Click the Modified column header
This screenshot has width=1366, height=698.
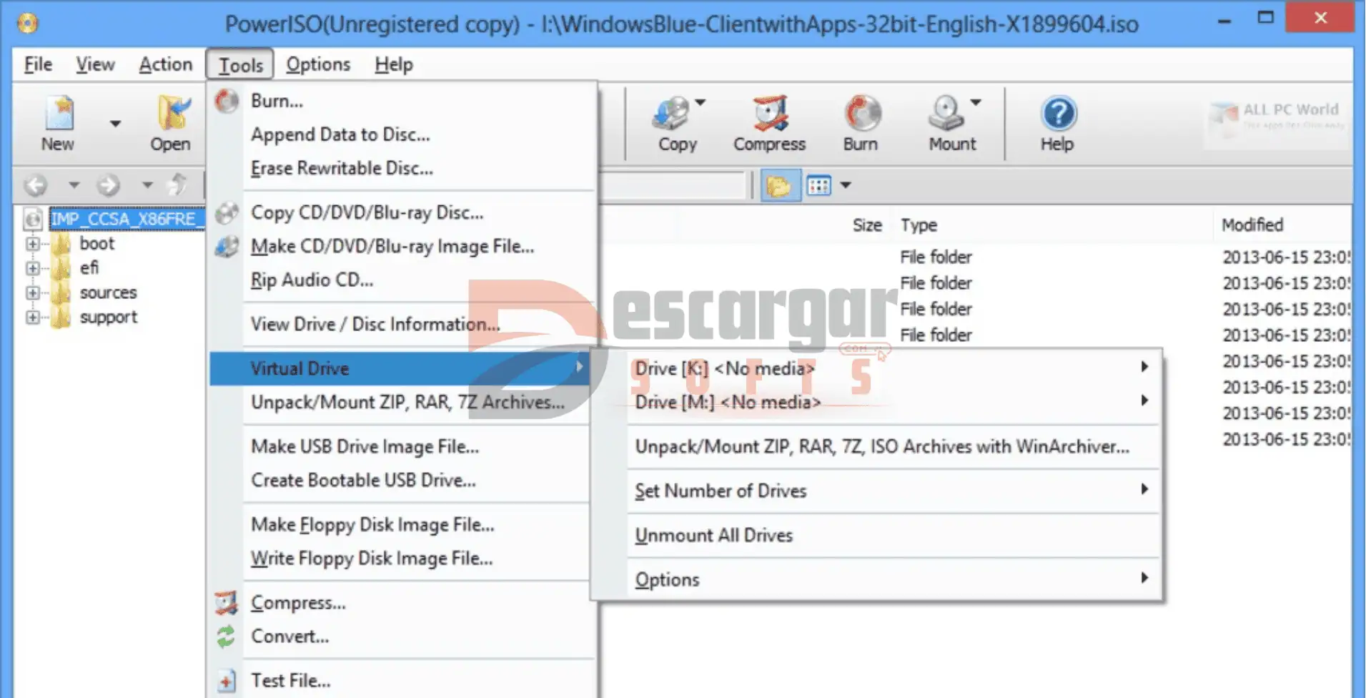1252,225
